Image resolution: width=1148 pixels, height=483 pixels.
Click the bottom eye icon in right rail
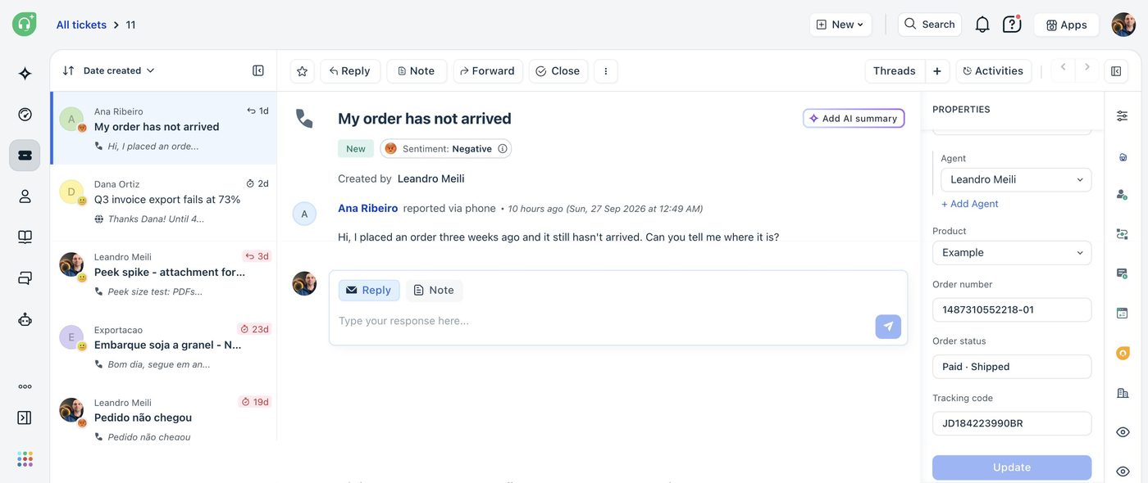[x=1123, y=472]
